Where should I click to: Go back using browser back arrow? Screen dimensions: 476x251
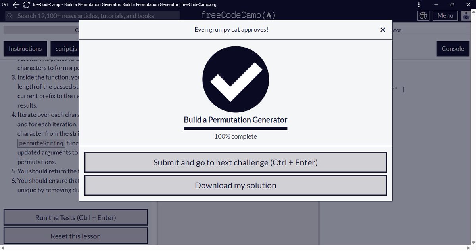(16, 4)
